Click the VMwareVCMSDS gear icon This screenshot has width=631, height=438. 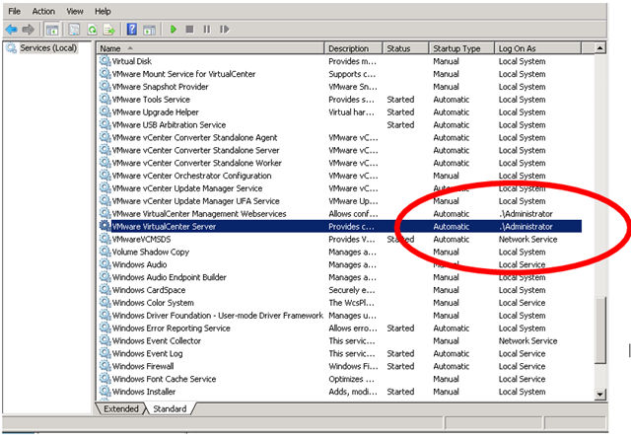click(105, 239)
